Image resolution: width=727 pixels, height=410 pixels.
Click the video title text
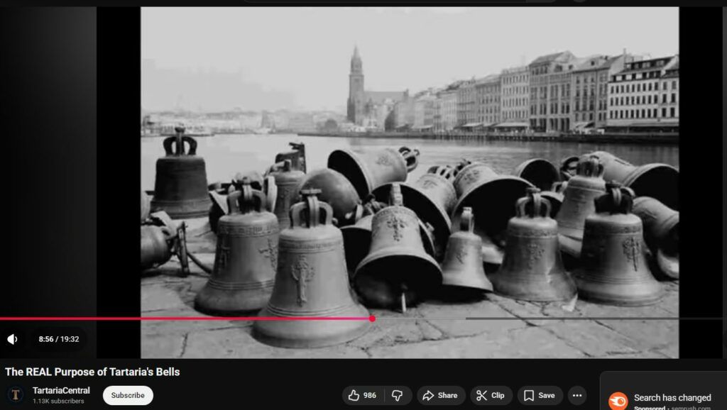pyautogui.click(x=92, y=372)
